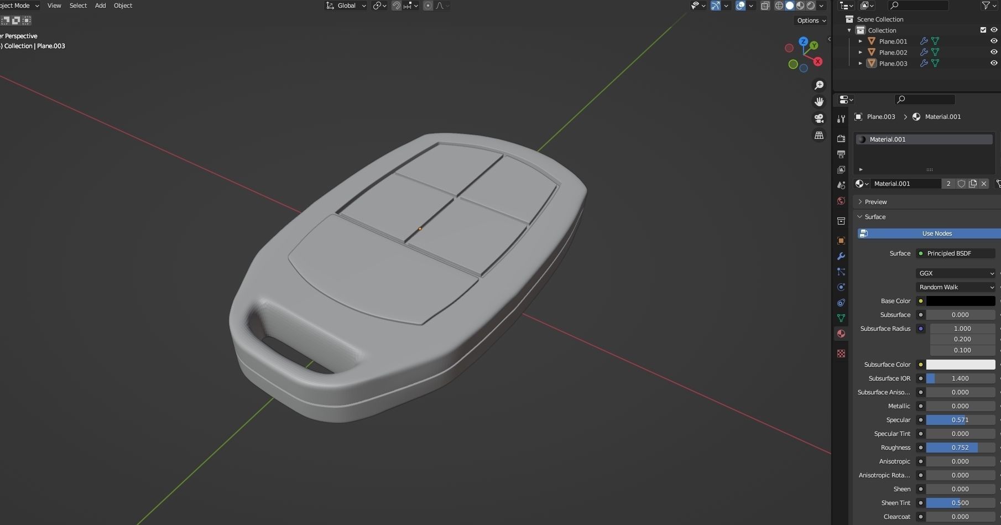Click the new material duplicate icon
This screenshot has width=1001, height=525.
point(973,184)
